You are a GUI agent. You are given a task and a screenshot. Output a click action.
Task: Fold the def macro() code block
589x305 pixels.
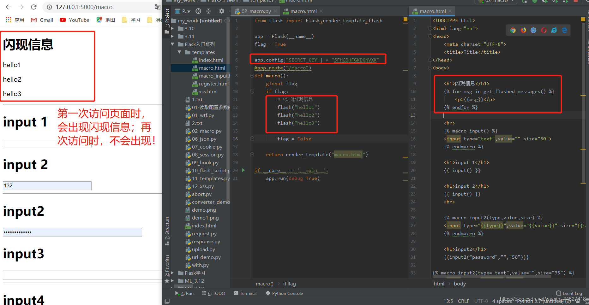click(252, 76)
